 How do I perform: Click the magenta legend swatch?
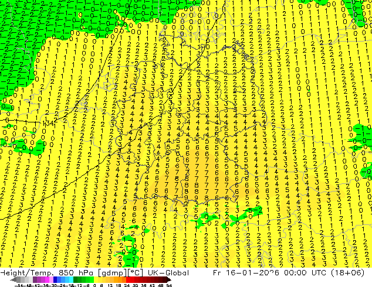tap(47, 279)
